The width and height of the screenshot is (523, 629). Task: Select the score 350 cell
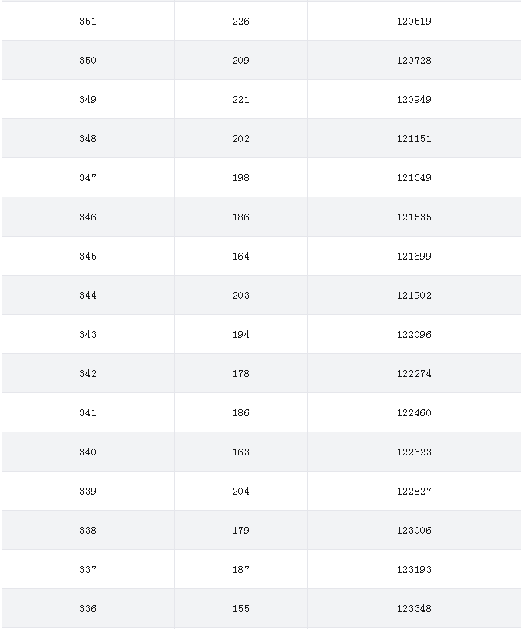[88, 60]
